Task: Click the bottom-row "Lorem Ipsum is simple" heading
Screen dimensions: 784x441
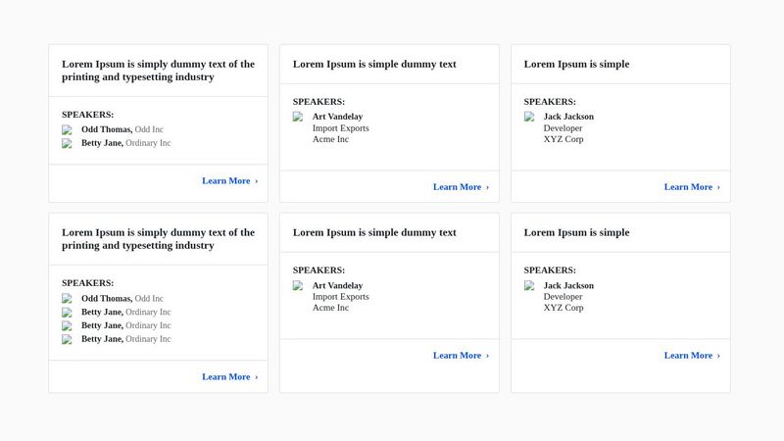Action: [x=576, y=233]
